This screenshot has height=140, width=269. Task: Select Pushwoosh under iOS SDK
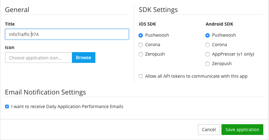tap(141, 35)
